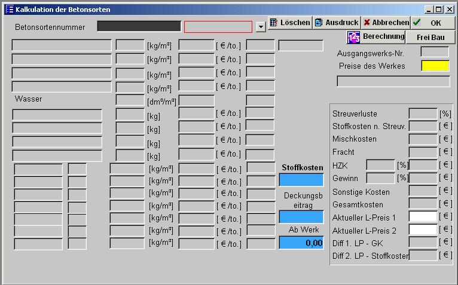Image resolution: width=458 pixels, height=285 pixels.
Task: Click the HZK percentage input box
Action: pos(380,165)
